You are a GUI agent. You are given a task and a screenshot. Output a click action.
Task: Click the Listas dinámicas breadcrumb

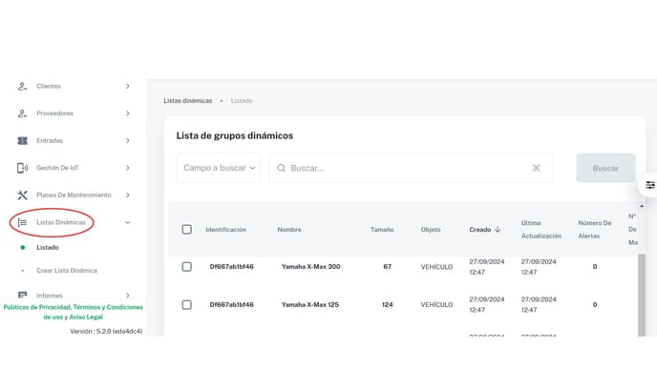click(x=188, y=101)
